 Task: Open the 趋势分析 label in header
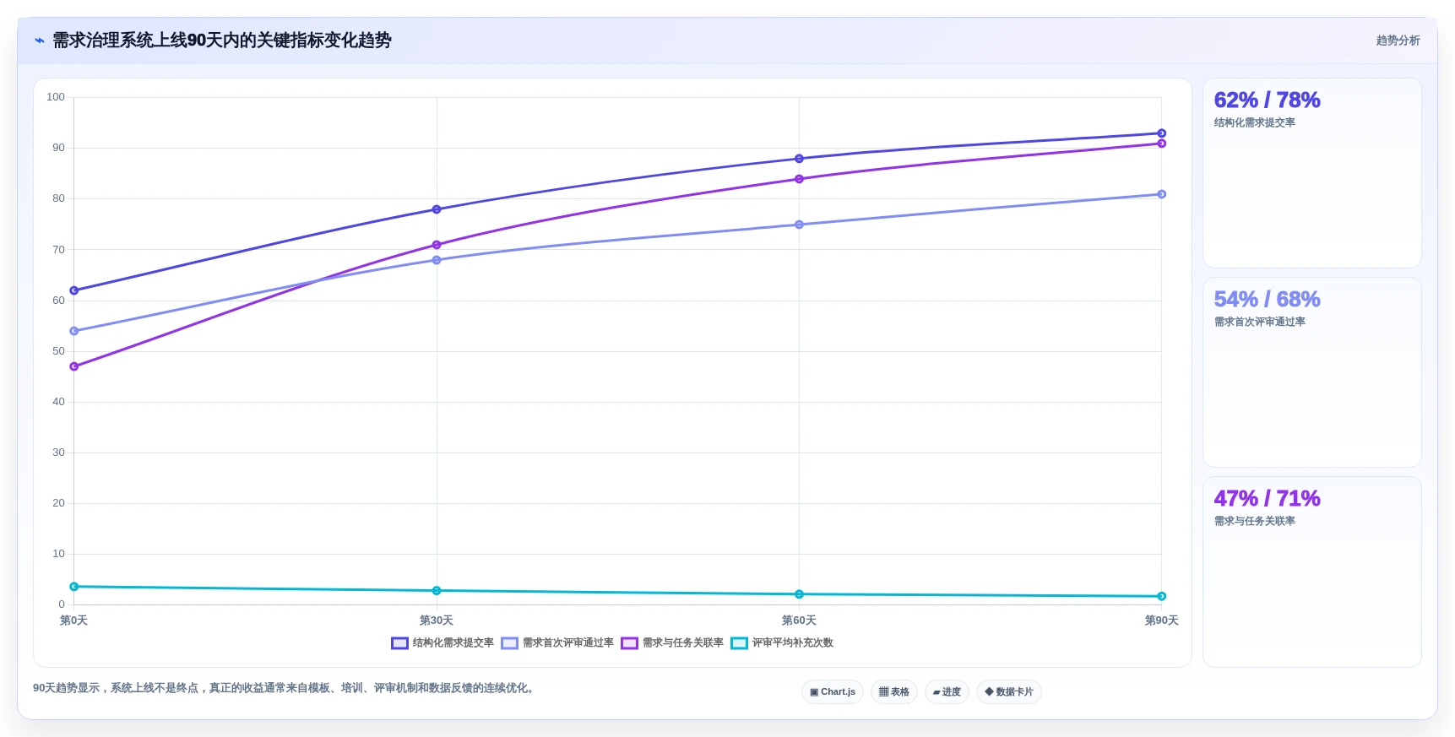point(1398,41)
